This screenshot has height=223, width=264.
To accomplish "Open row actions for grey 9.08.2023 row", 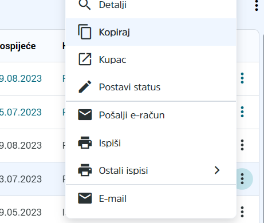I will [x=242, y=145].
